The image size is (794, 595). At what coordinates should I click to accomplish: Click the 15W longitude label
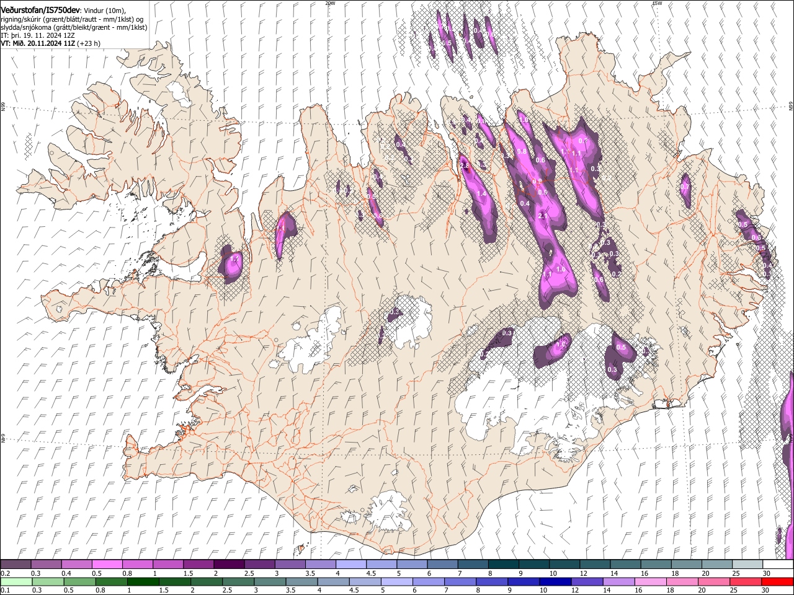(x=657, y=3)
